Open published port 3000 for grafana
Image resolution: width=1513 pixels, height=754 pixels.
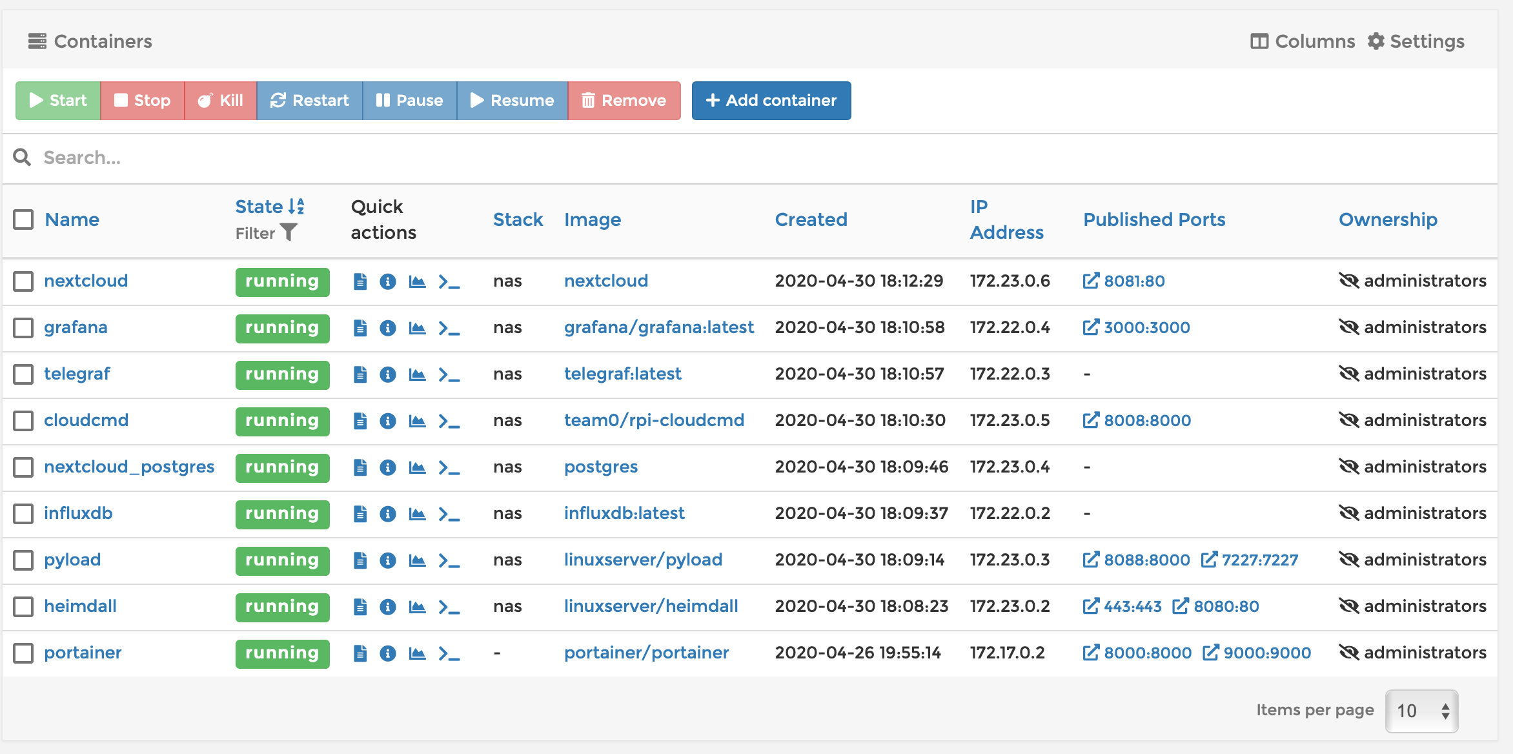tap(1136, 328)
